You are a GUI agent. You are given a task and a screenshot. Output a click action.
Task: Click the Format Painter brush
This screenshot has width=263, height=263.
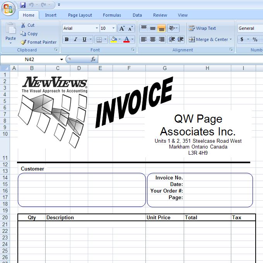[x=23, y=42]
